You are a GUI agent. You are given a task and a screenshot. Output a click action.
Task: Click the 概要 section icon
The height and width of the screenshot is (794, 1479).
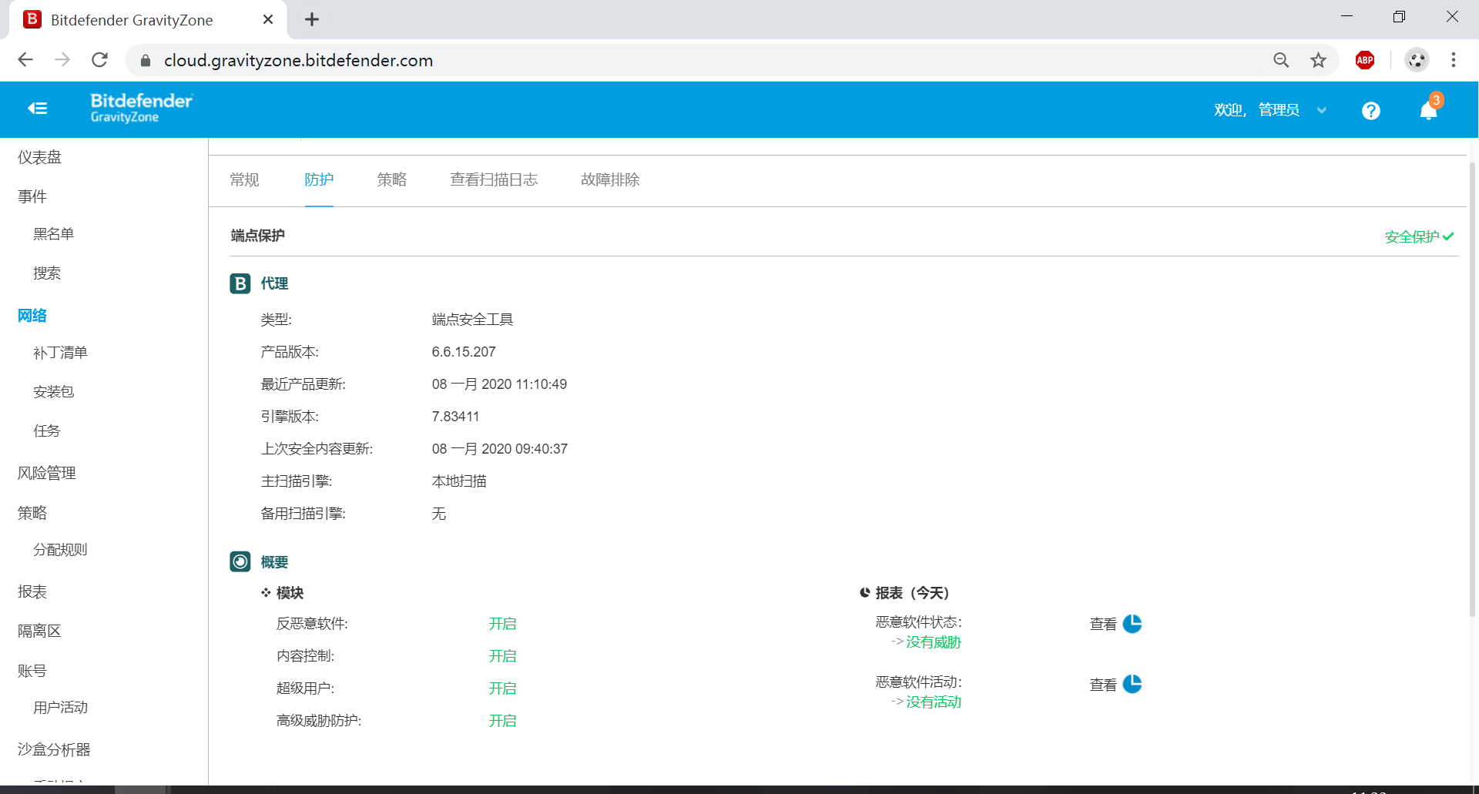240,561
